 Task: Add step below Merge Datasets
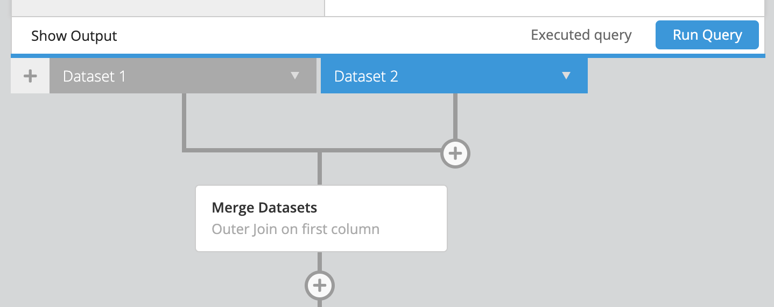pos(320,285)
